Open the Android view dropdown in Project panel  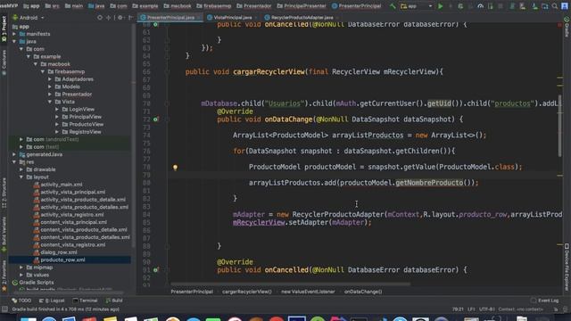(29, 18)
